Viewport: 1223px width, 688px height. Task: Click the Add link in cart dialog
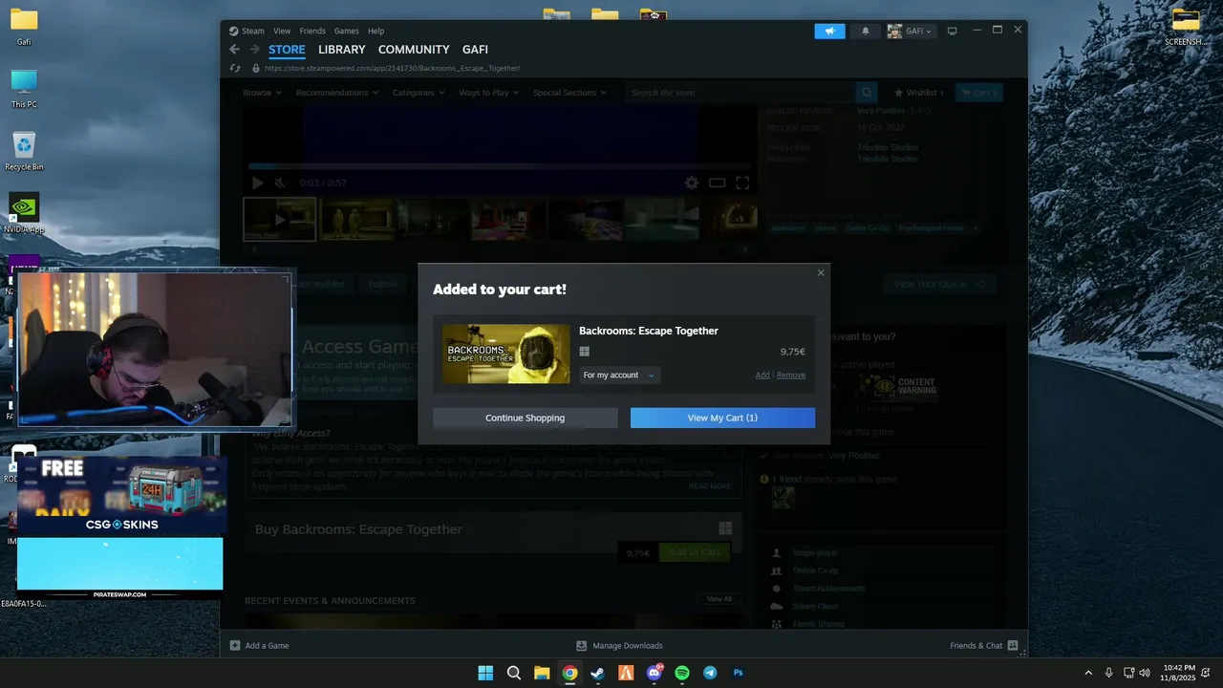click(762, 376)
